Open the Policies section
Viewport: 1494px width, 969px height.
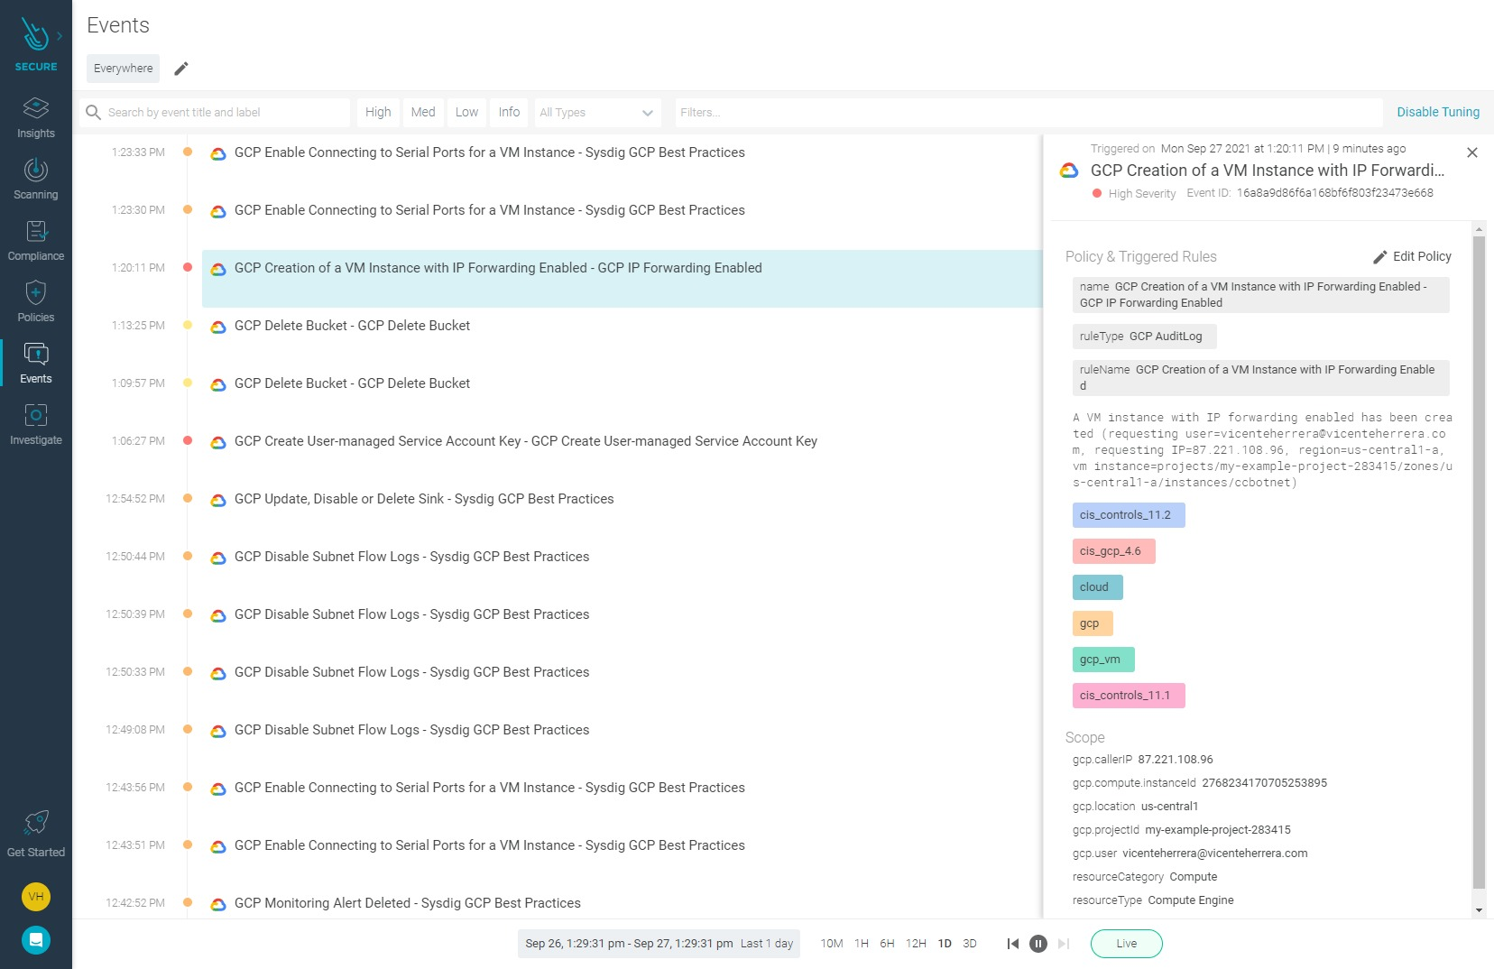[x=36, y=302]
